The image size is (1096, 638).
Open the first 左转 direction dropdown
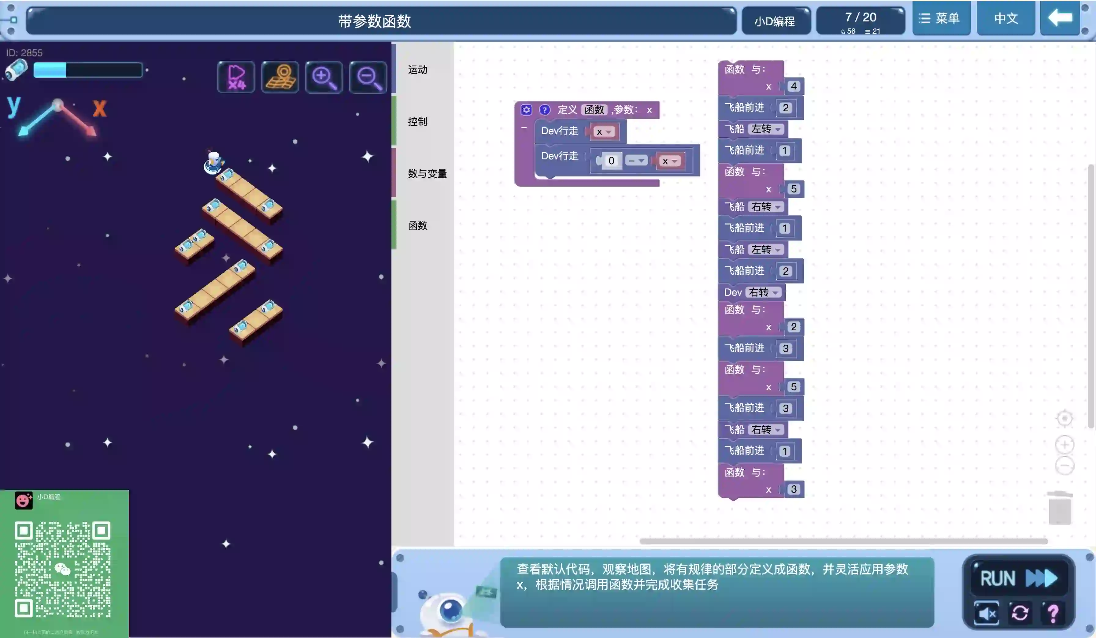click(766, 129)
